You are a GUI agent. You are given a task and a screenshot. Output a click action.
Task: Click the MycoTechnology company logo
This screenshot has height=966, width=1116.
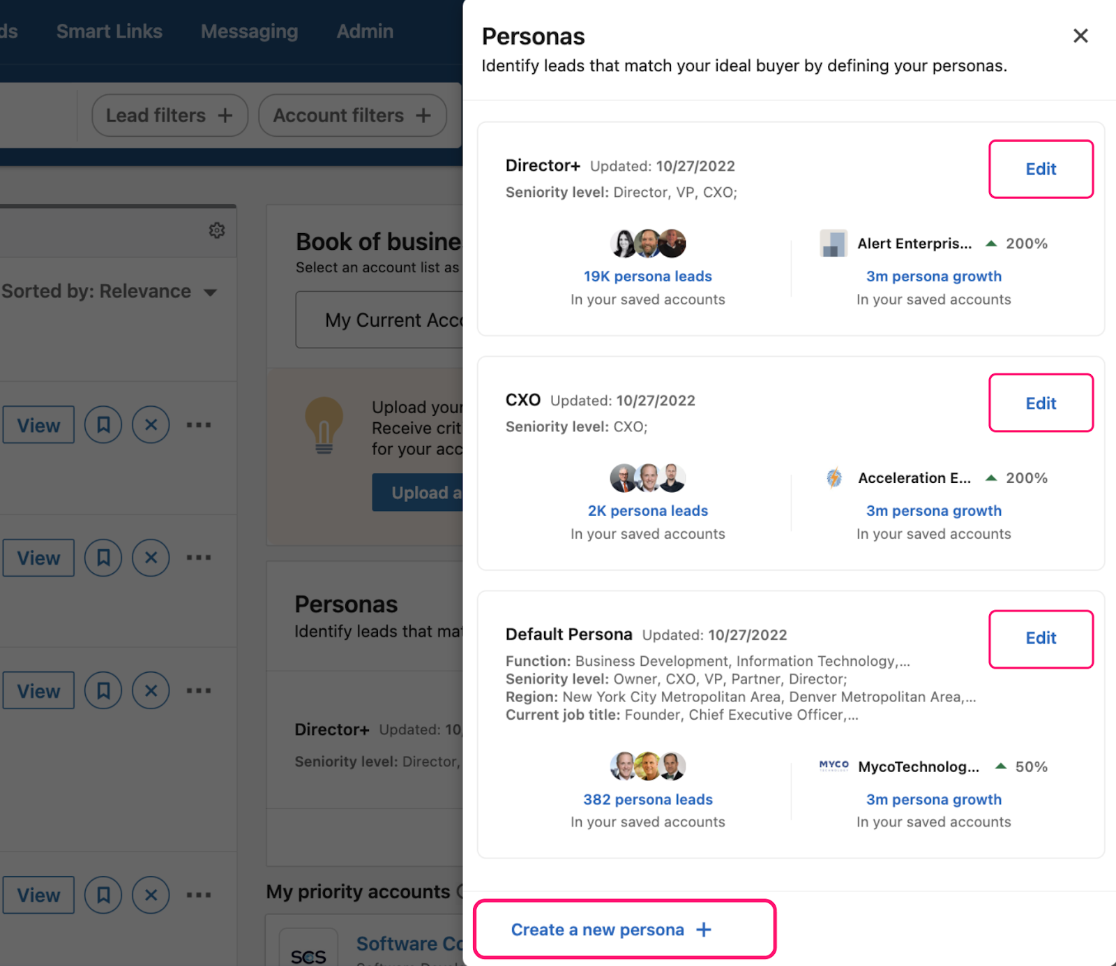tap(834, 766)
